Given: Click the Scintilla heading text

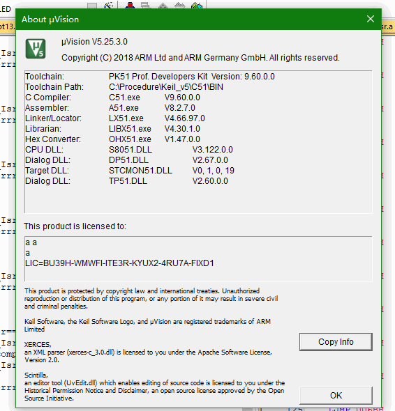Looking at the screenshot, I should tap(36, 375).
